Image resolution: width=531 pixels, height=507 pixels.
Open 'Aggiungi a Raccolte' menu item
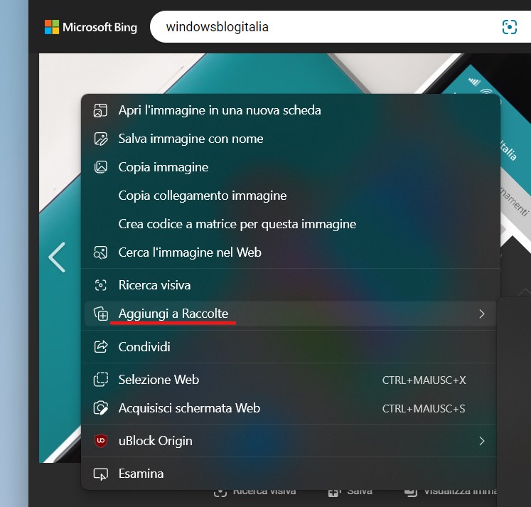point(291,314)
